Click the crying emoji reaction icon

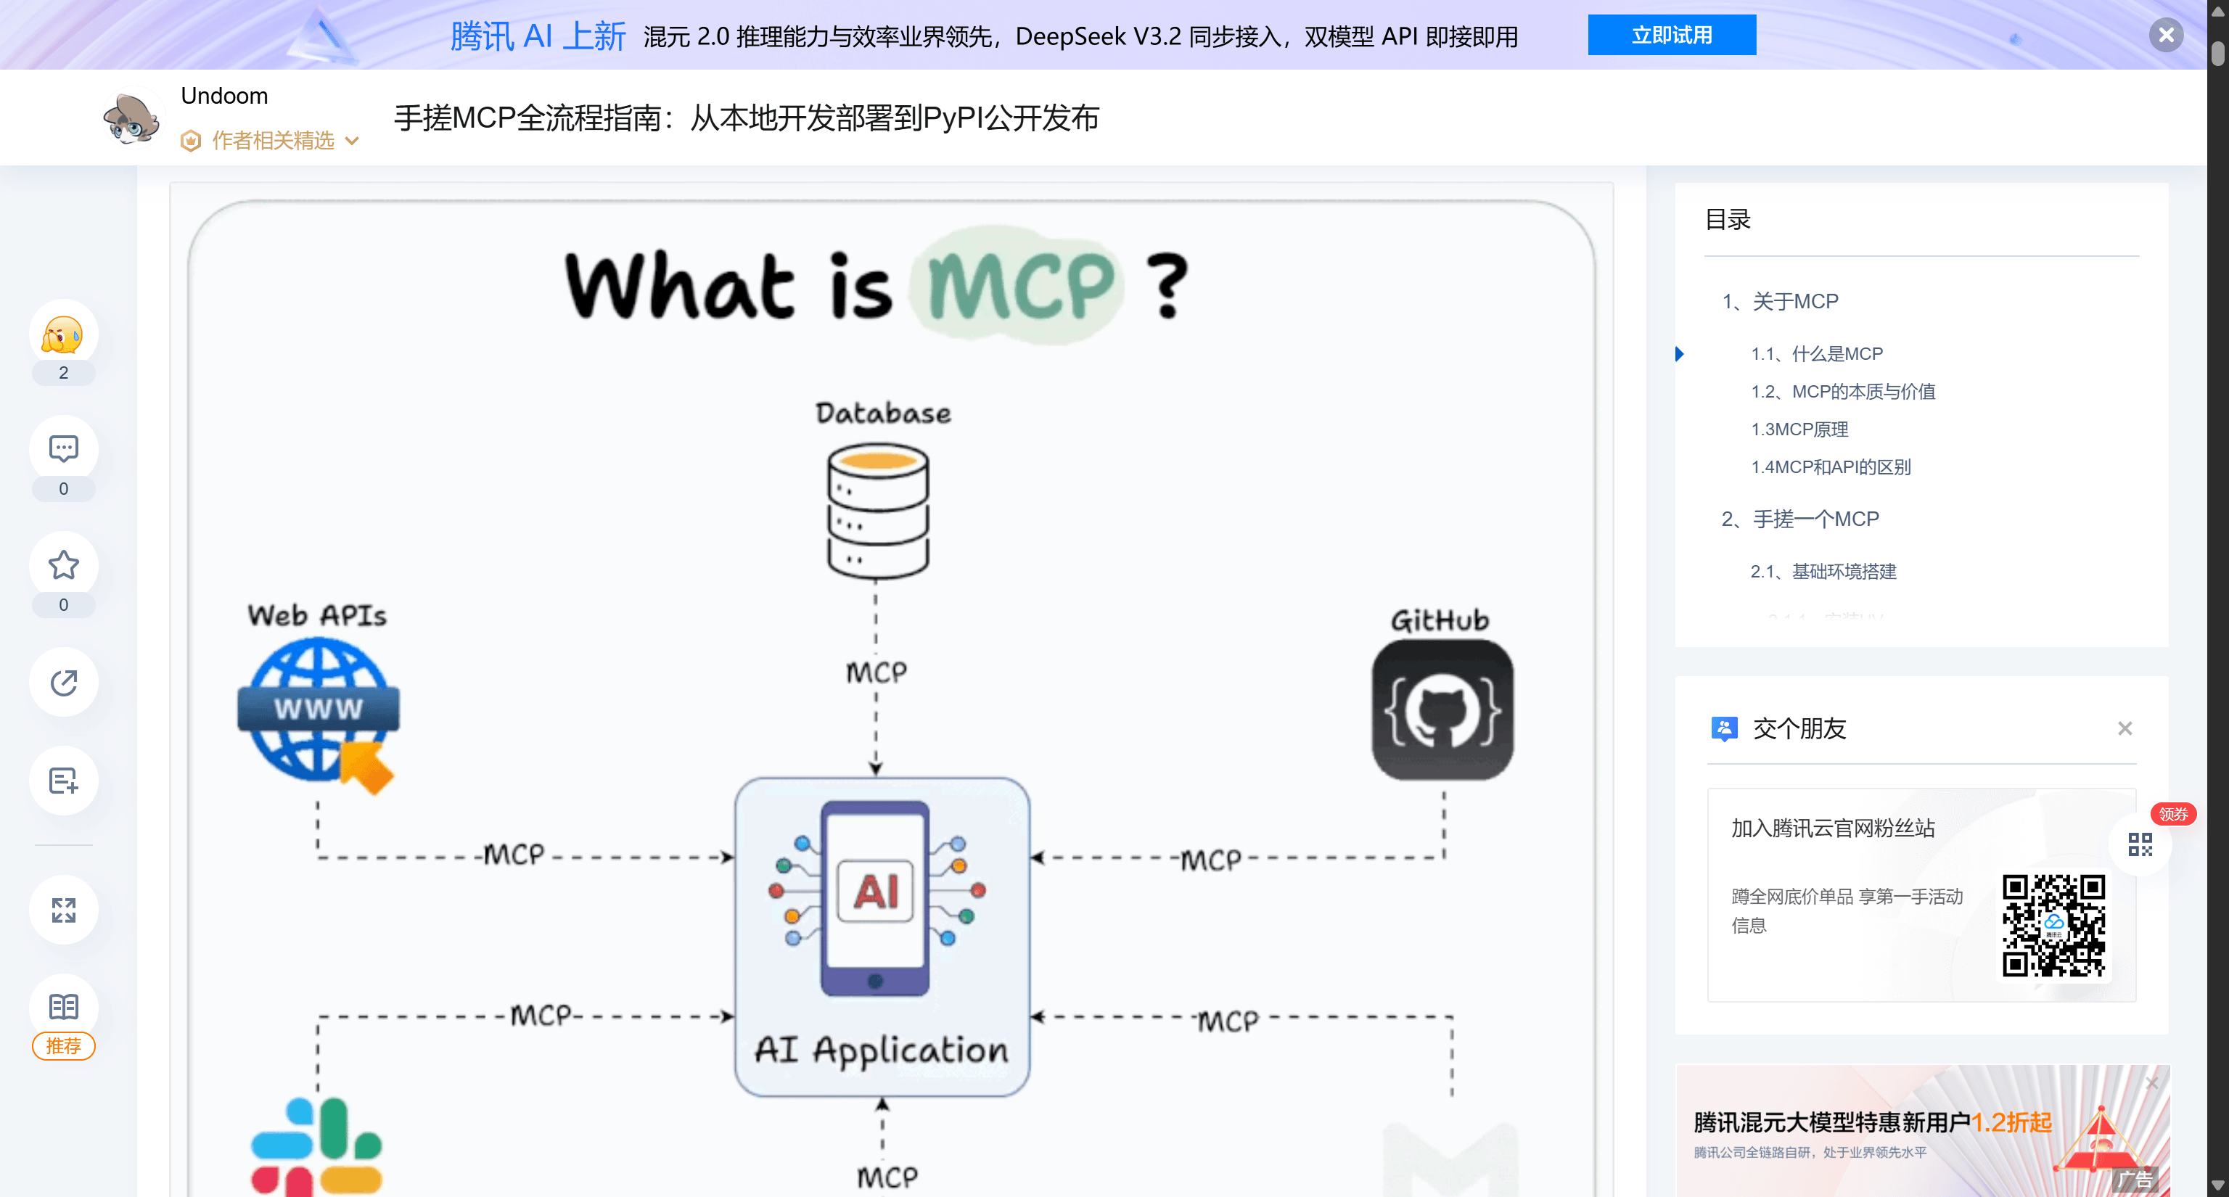(x=63, y=334)
